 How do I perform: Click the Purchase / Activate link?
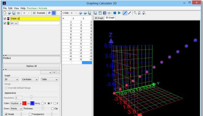37,8
